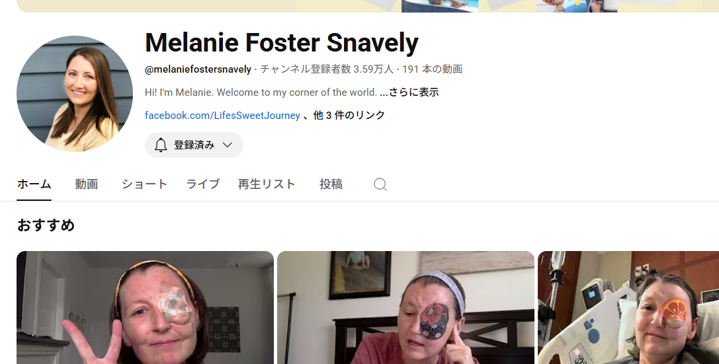Select the ホーム tab

[34, 184]
